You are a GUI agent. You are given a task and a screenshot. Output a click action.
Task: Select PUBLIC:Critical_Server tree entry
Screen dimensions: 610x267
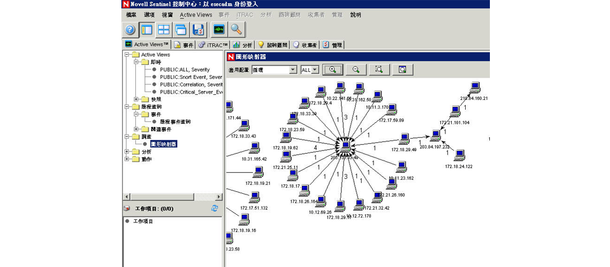(191, 92)
